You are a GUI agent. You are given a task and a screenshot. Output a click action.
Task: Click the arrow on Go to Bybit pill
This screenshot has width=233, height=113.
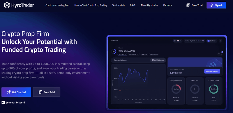[x=126, y=54]
